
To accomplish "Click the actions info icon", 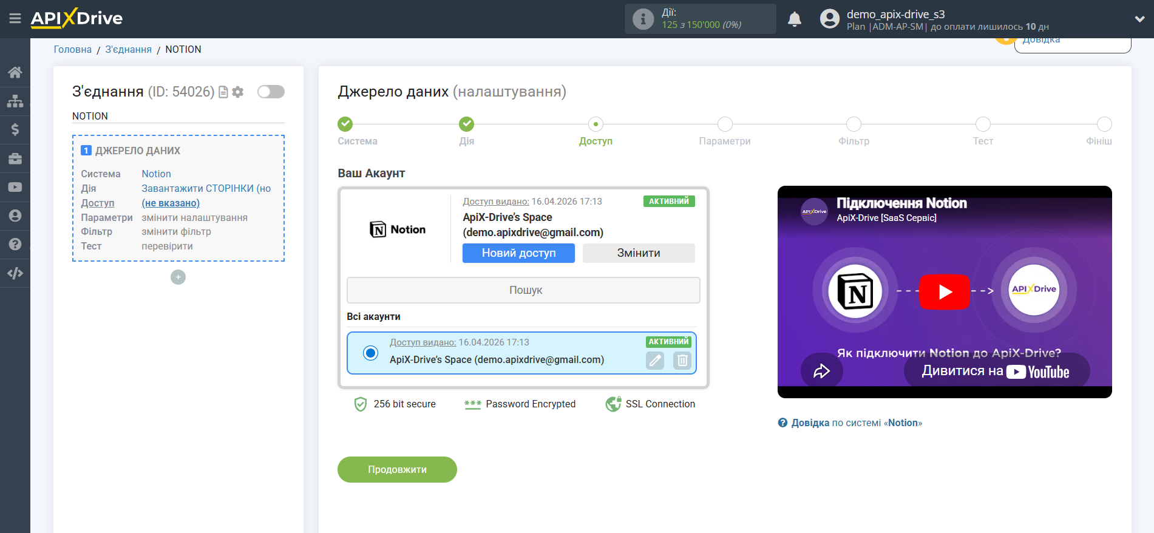I will [643, 19].
